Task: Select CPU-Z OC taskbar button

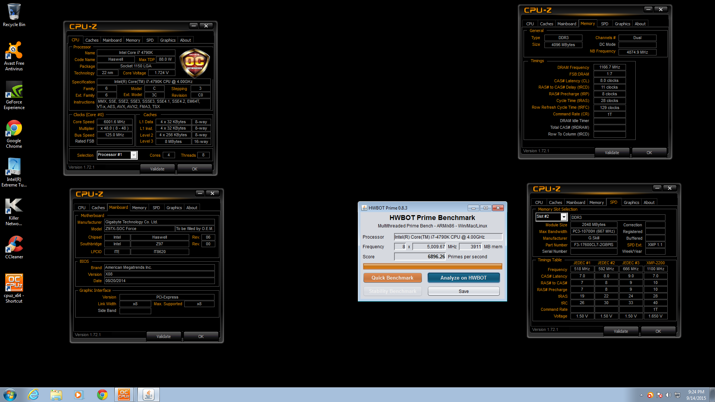Action: [x=124, y=395]
